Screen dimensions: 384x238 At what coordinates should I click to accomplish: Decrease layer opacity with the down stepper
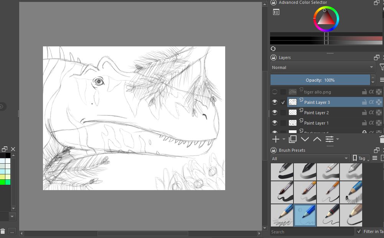click(x=373, y=82)
